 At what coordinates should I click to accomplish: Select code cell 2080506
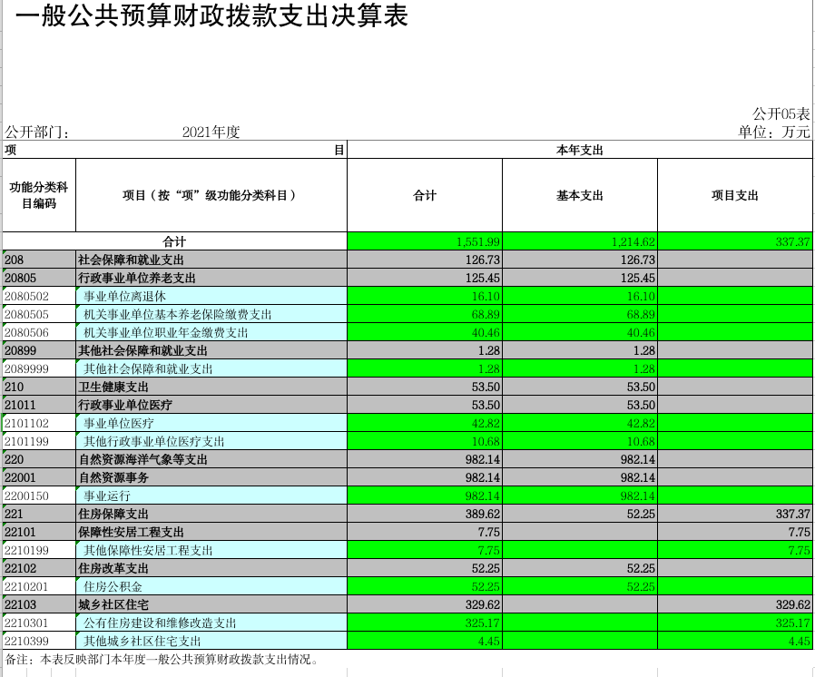(39, 332)
